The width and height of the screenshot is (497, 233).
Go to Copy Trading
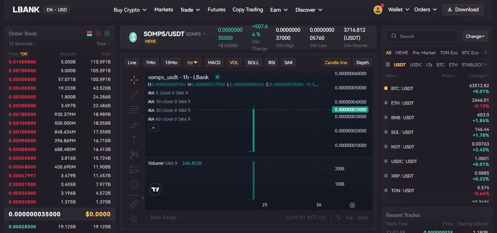[248, 10]
